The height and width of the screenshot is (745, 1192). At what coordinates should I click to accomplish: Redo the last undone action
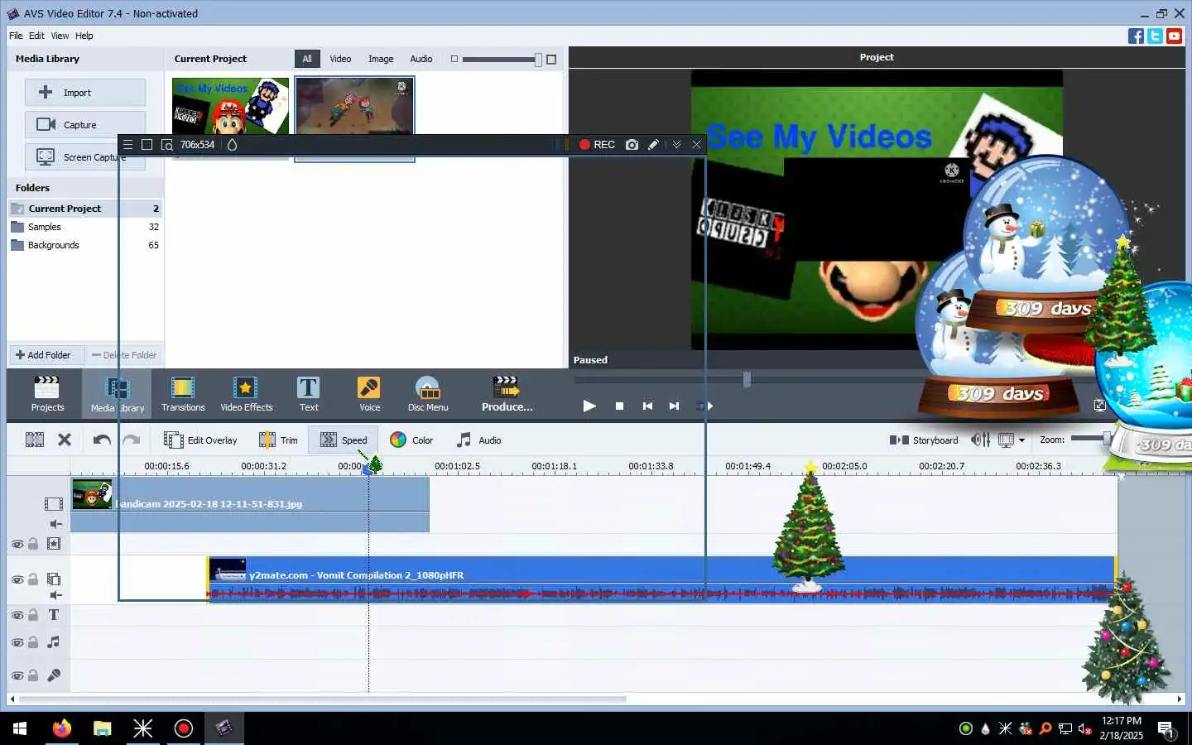[x=131, y=440]
